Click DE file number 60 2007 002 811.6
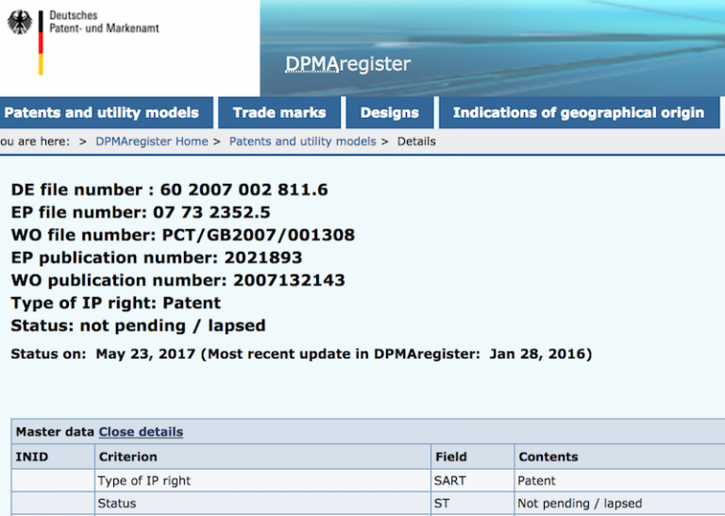The height and width of the screenshot is (516, 725). pos(169,190)
